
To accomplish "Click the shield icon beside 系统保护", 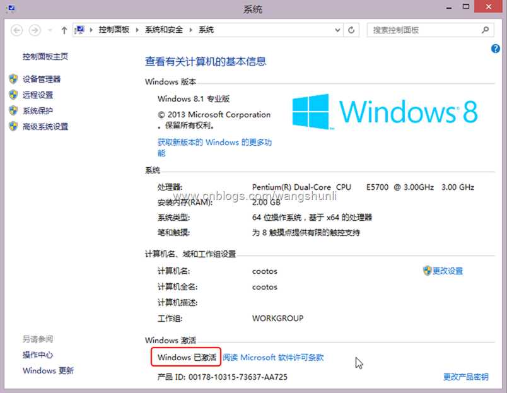I will pyautogui.click(x=13, y=110).
